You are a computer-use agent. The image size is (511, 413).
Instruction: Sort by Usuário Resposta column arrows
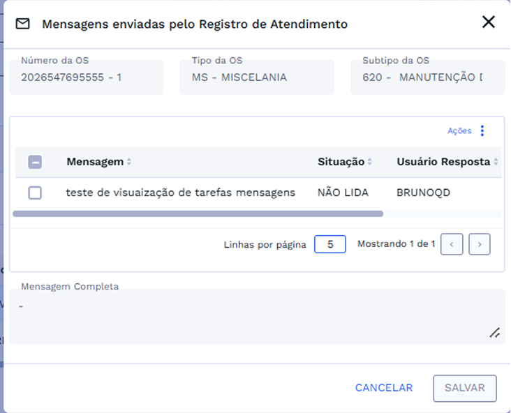click(496, 162)
